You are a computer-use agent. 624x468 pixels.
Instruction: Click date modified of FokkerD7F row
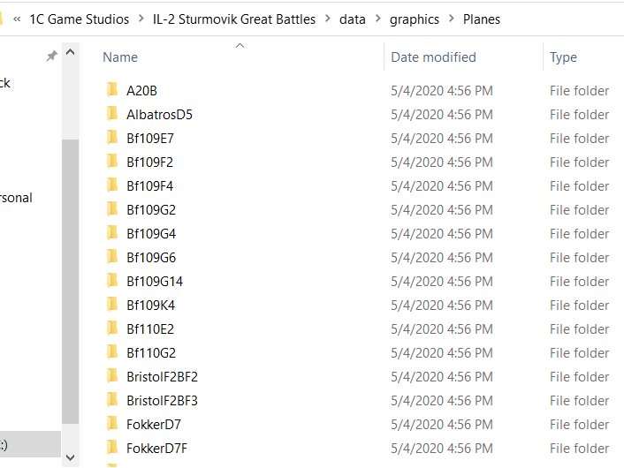point(442,449)
